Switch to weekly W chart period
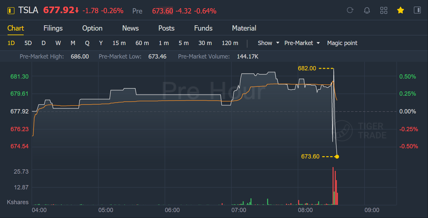The width and height of the screenshot is (428, 218). tap(58, 43)
